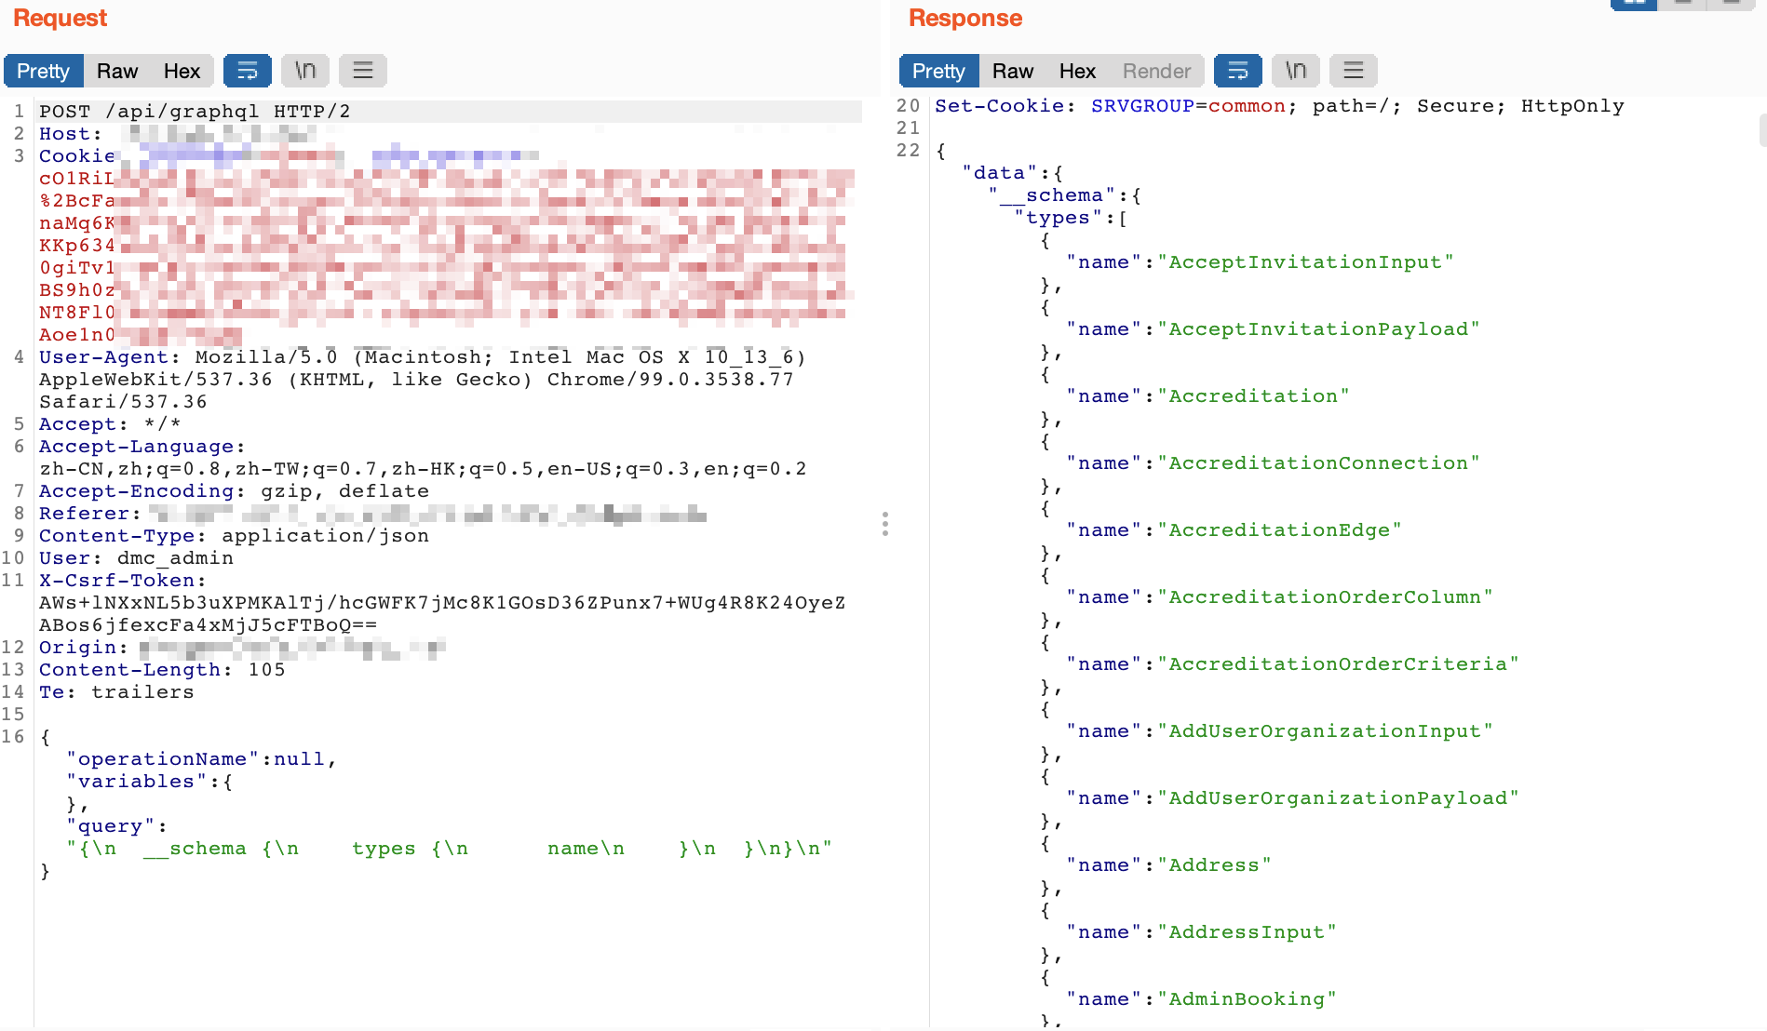Screen dimensions: 1767x1031
Task: Click the AddUserOrganizationPayload type name
Action: (x=1338, y=798)
